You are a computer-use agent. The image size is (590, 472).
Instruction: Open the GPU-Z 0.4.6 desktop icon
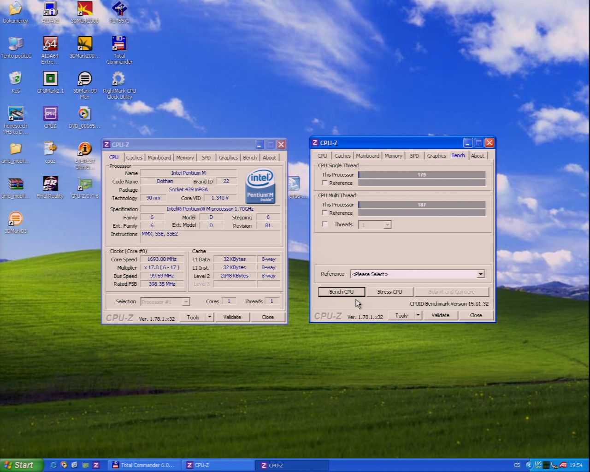[85, 185]
